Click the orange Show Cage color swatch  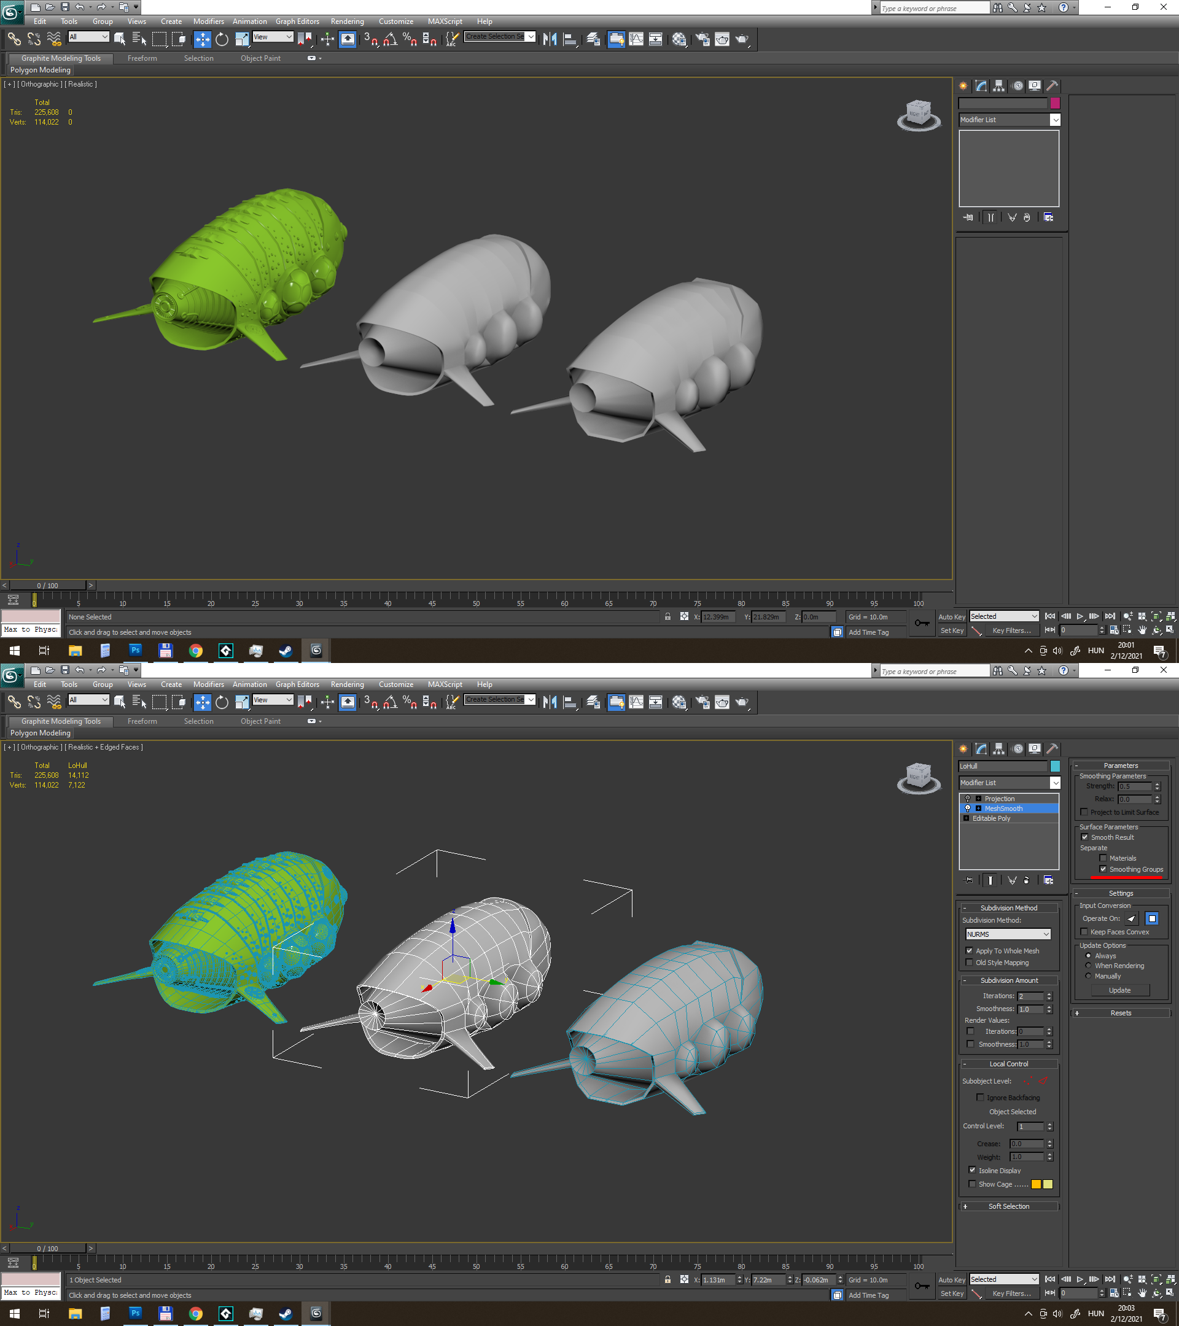[1037, 1184]
